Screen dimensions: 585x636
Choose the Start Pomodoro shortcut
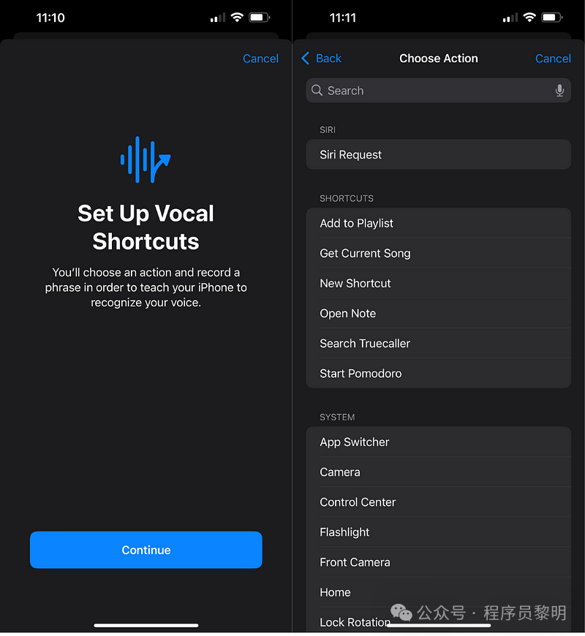(438, 373)
